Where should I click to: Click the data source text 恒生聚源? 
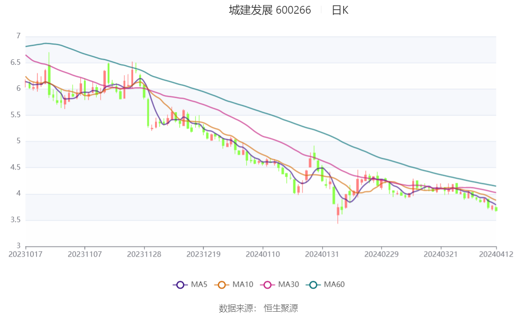coord(280,309)
